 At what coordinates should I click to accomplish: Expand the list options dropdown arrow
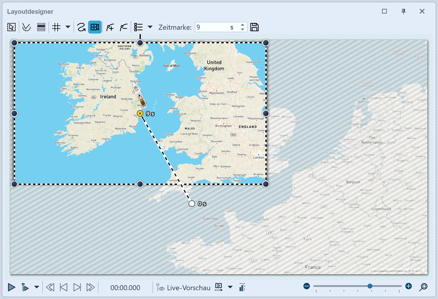(150, 27)
